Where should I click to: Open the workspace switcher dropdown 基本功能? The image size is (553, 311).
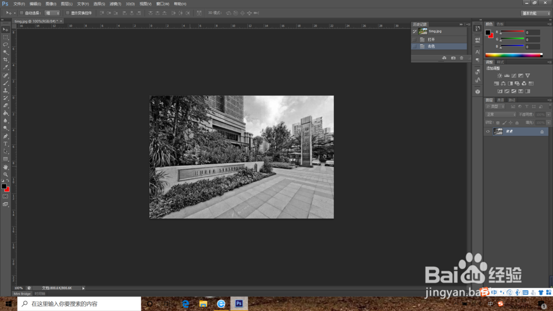click(536, 13)
